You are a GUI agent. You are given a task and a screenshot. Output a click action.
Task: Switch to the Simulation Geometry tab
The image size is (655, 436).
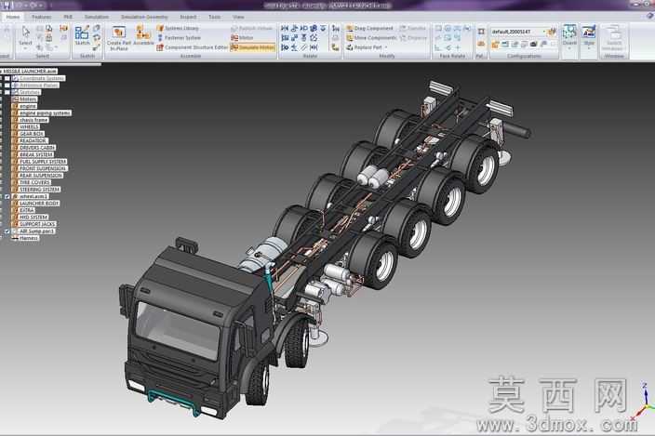(144, 17)
